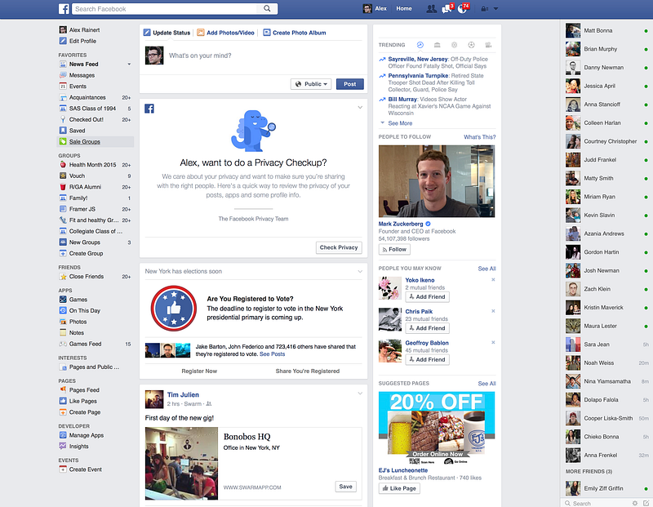Open messages icon with red badge
Viewport: 653px width, 507px height.
[446, 9]
